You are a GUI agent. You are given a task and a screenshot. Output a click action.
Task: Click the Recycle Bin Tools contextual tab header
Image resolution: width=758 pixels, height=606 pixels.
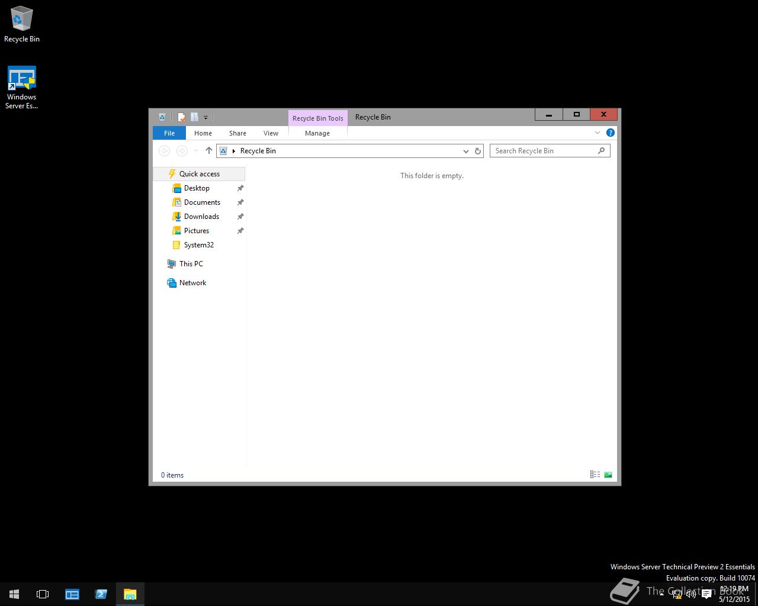click(318, 118)
